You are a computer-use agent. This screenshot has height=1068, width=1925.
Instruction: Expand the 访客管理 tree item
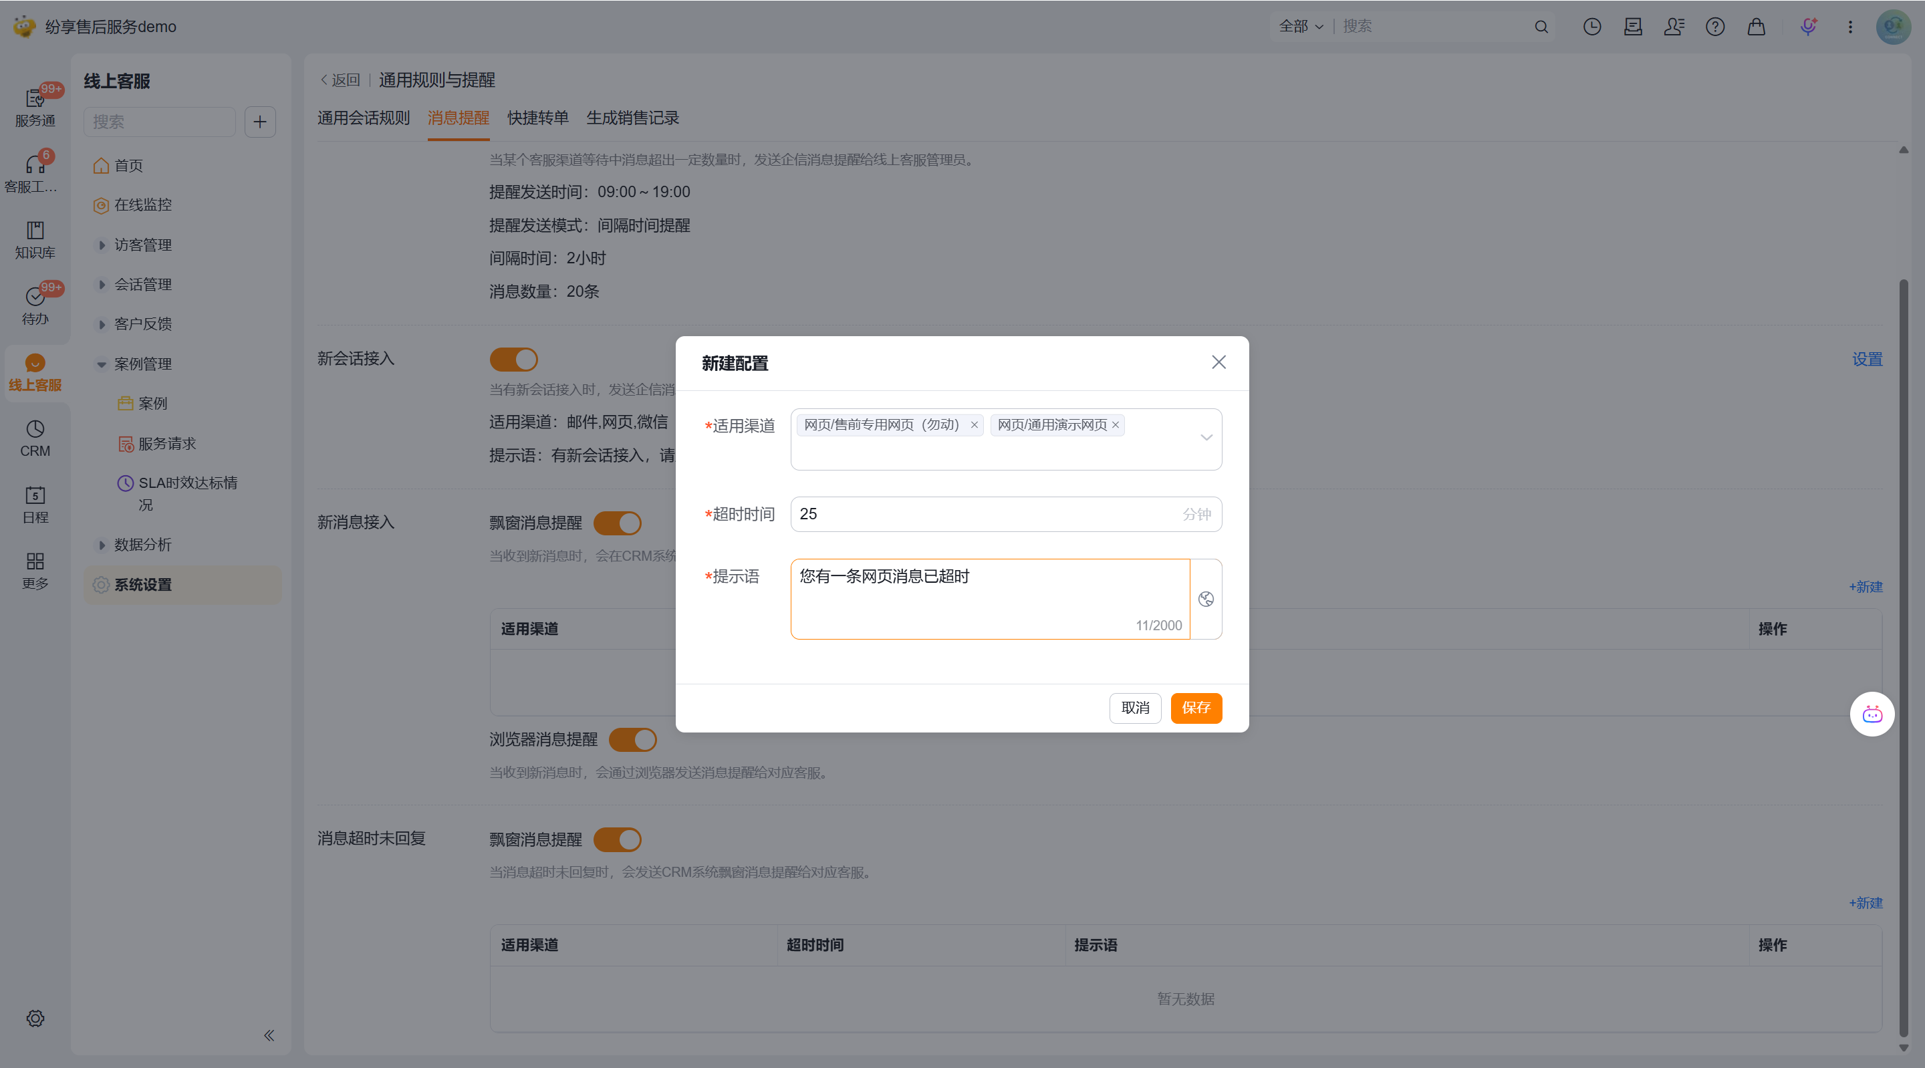tap(102, 245)
